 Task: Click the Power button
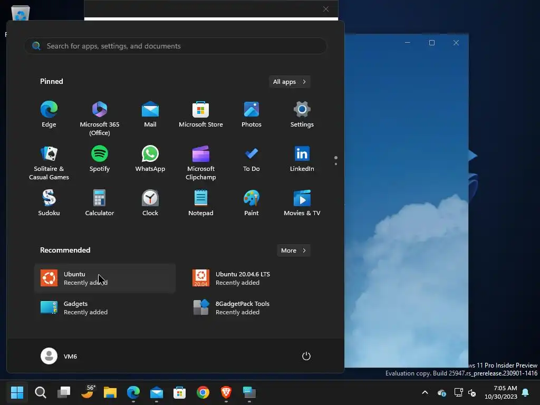(306, 356)
